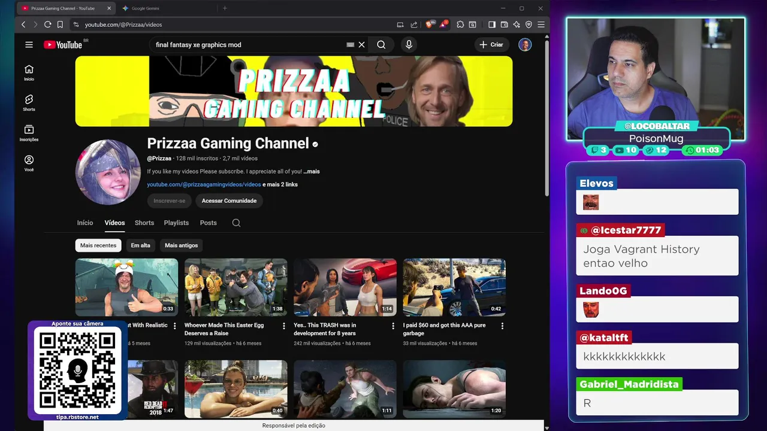
Task: Open options for Yes.. This TRASH video
Action: point(393,326)
